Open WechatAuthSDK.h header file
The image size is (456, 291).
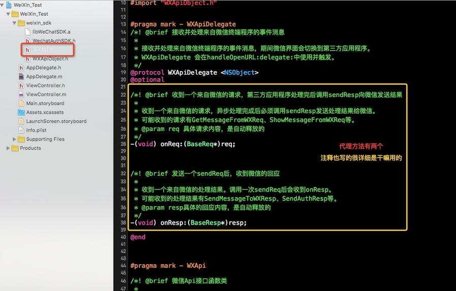[x=54, y=41]
